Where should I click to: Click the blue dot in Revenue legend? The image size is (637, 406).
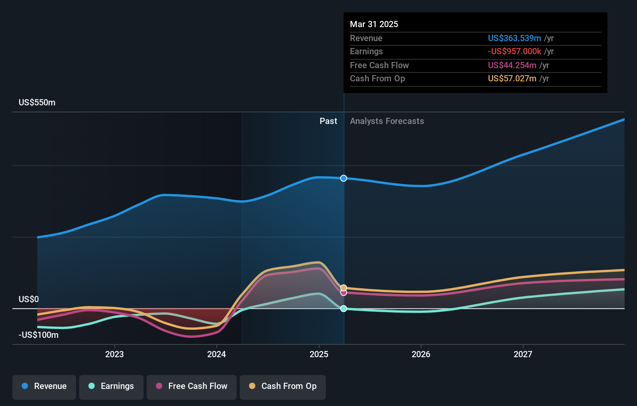point(25,386)
